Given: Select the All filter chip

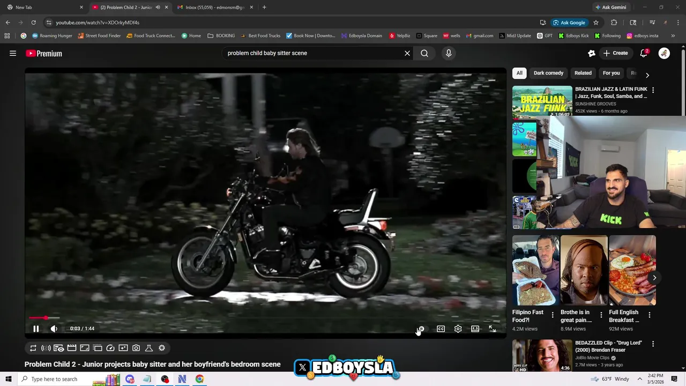Looking at the screenshot, I should tap(519, 73).
